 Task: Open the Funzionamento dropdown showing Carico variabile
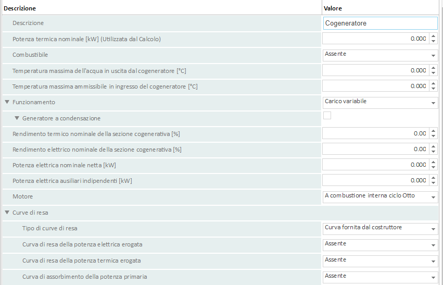[381, 103]
